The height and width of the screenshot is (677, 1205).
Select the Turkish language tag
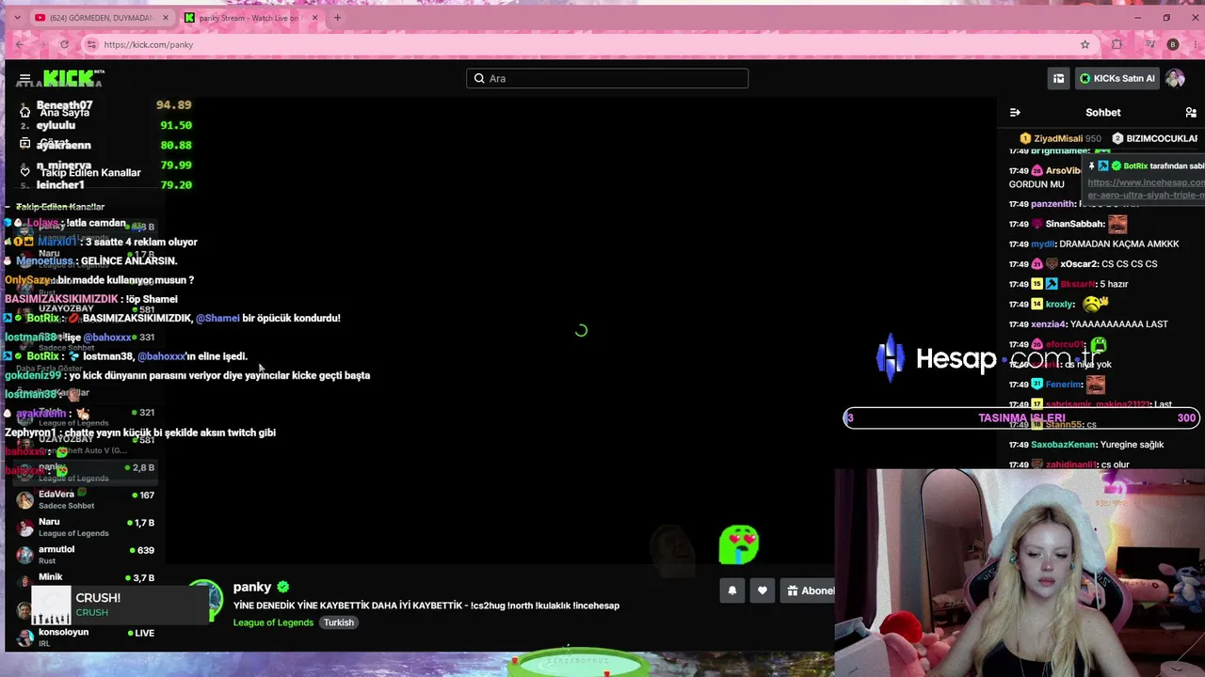[x=339, y=622]
